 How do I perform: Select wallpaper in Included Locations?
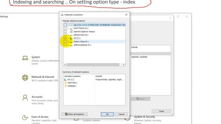71,86
